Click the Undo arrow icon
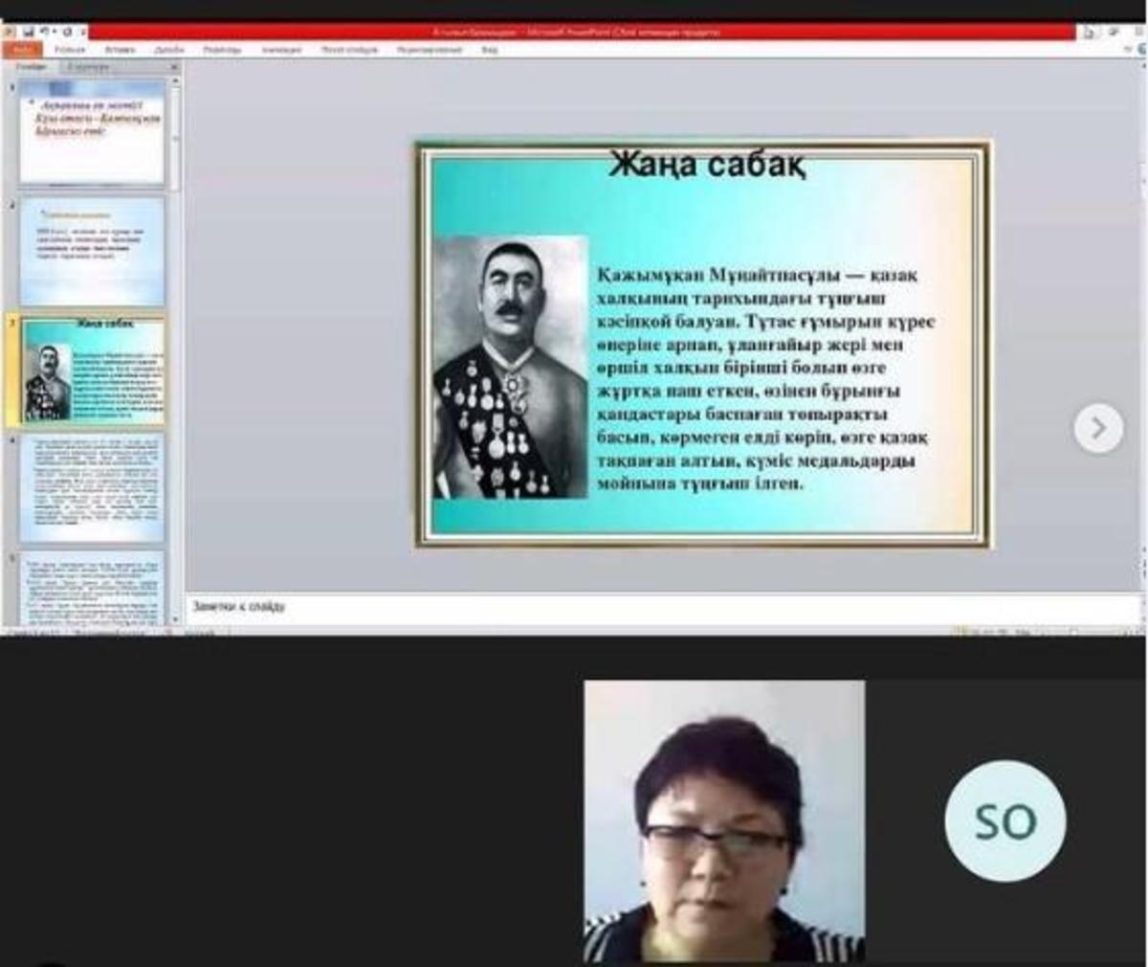This screenshot has width=1148, height=967. tap(44, 33)
